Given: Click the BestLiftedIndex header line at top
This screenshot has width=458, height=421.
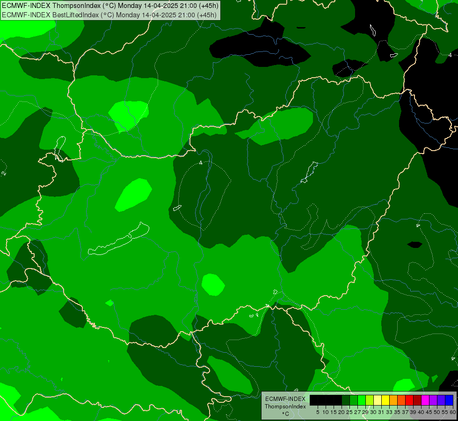Looking at the screenshot, I should (x=109, y=15).
